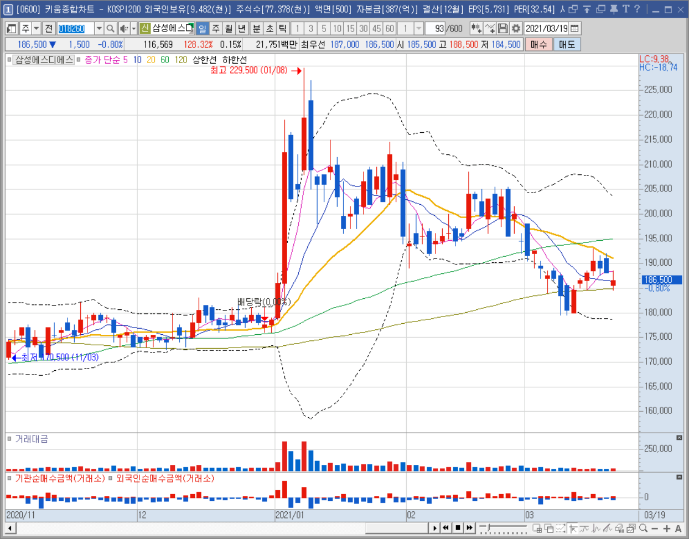Screen dimensions: 689x539
Task: Click the 상한선 upper band legend
Action: click(x=204, y=60)
